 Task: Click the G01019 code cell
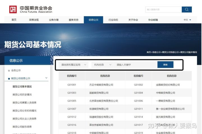(x=139, y=133)
